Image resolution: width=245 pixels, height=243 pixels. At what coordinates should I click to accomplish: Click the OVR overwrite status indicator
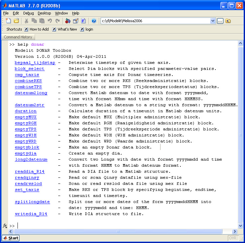tap(233, 238)
